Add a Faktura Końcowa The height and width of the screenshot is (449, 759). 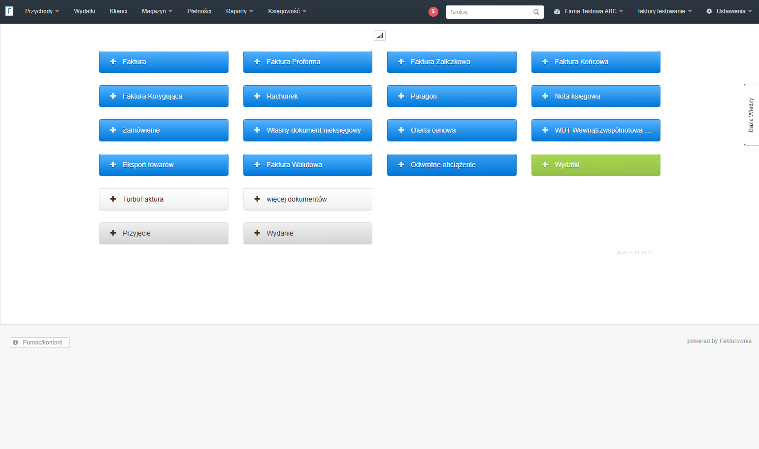[x=596, y=62]
